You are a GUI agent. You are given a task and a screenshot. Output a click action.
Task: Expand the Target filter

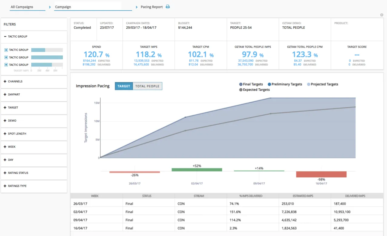point(5,108)
